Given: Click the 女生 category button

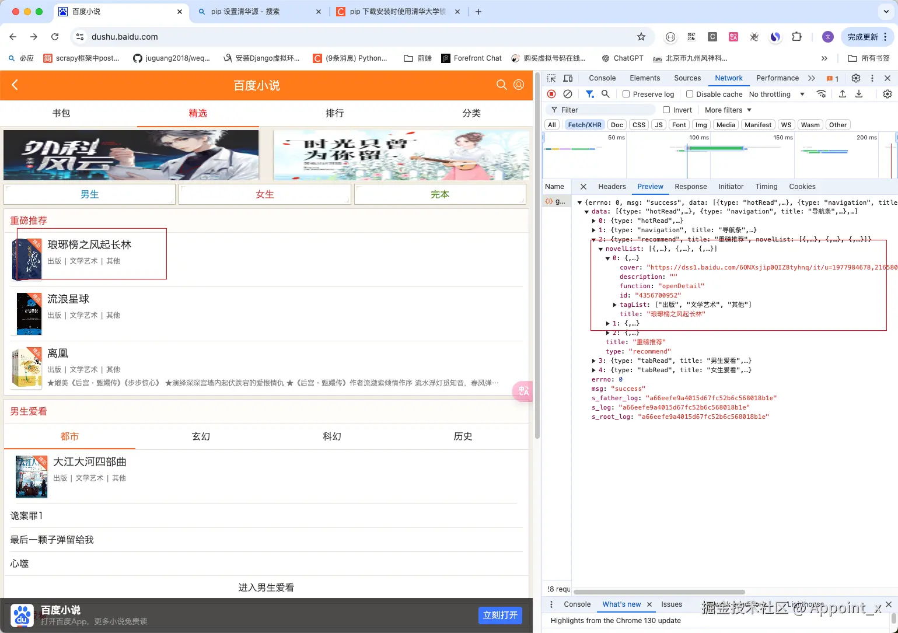Looking at the screenshot, I should pyautogui.click(x=265, y=194).
